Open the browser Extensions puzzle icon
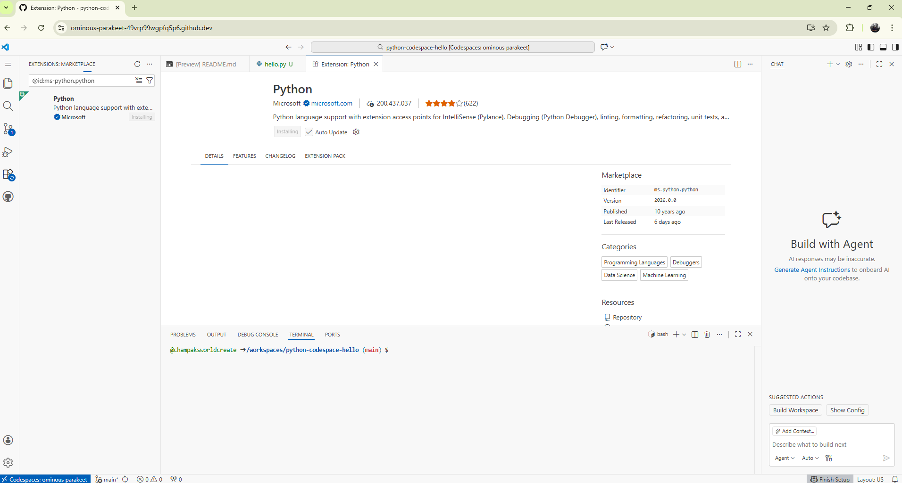This screenshot has height=483, width=902. [850, 28]
